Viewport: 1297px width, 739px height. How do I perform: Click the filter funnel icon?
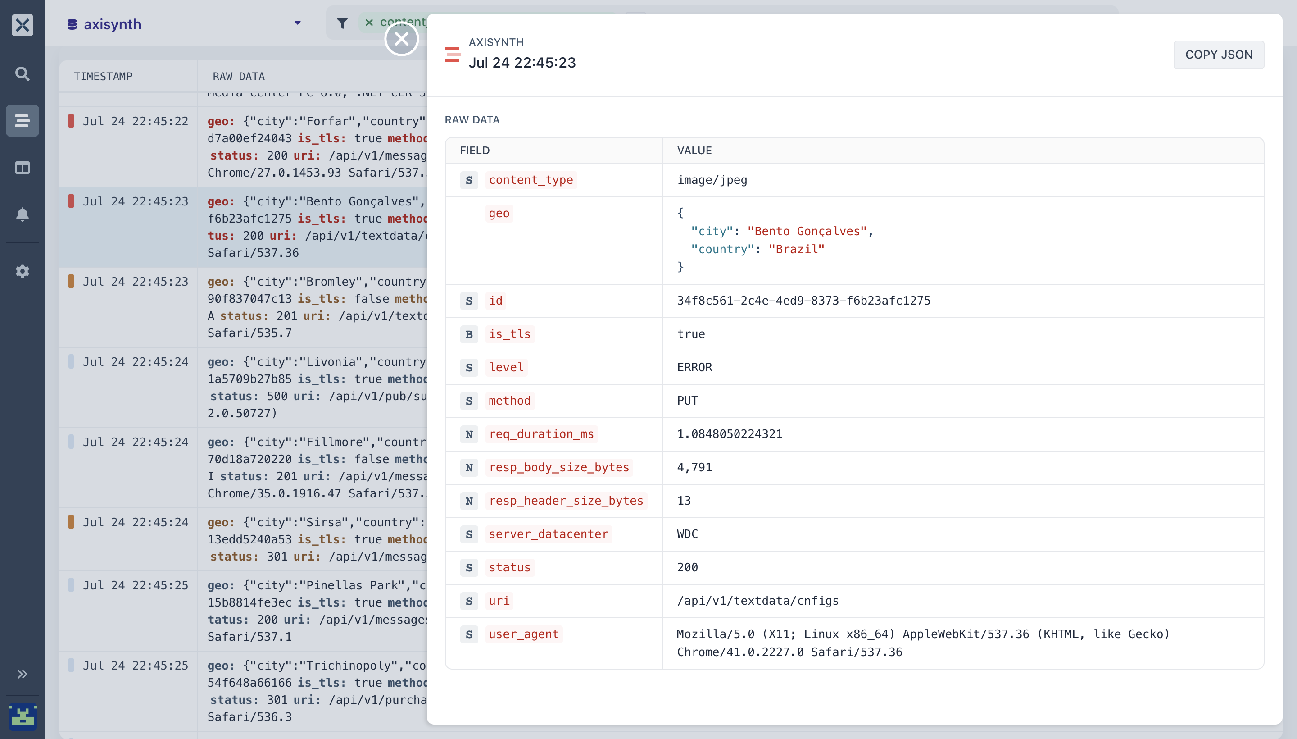coord(342,23)
